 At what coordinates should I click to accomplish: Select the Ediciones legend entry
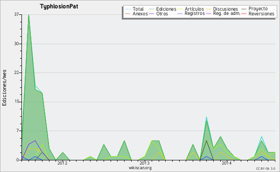[162, 9]
